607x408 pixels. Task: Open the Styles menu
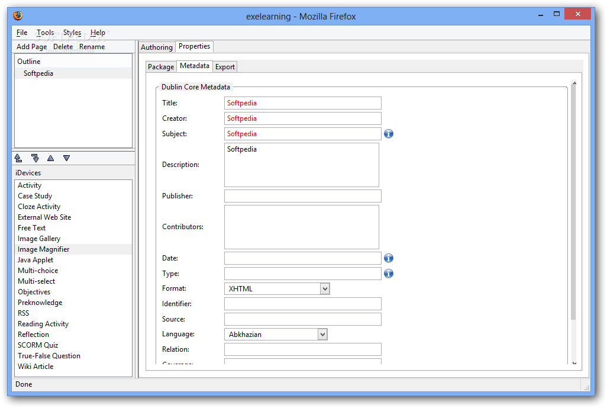[72, 33]
